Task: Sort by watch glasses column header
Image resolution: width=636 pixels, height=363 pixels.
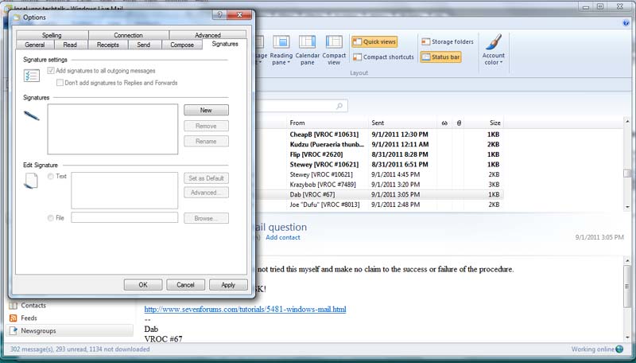Action: coord(444,123)
